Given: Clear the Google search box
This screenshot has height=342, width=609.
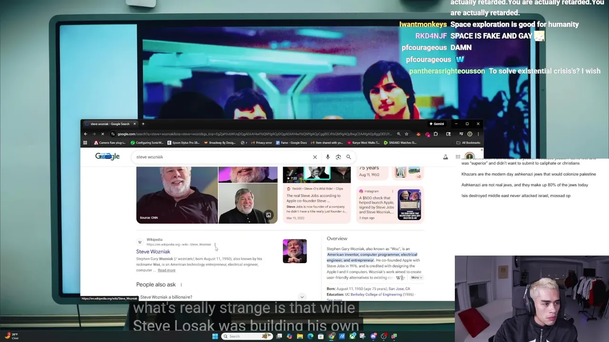Looking at the screenshot, I should tap(314, 157).
